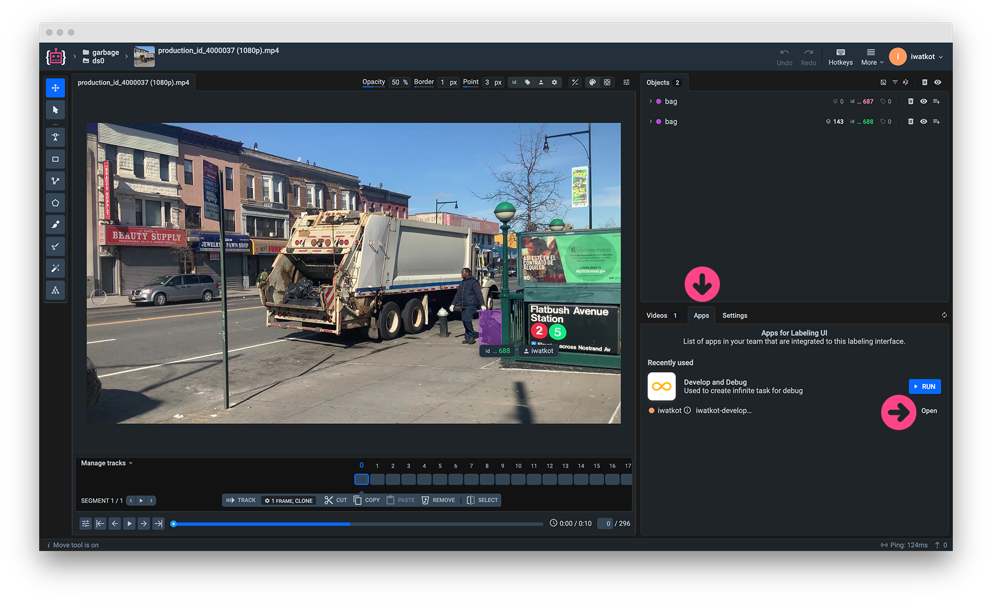Expand the second bag object entry

click(651, 122)
